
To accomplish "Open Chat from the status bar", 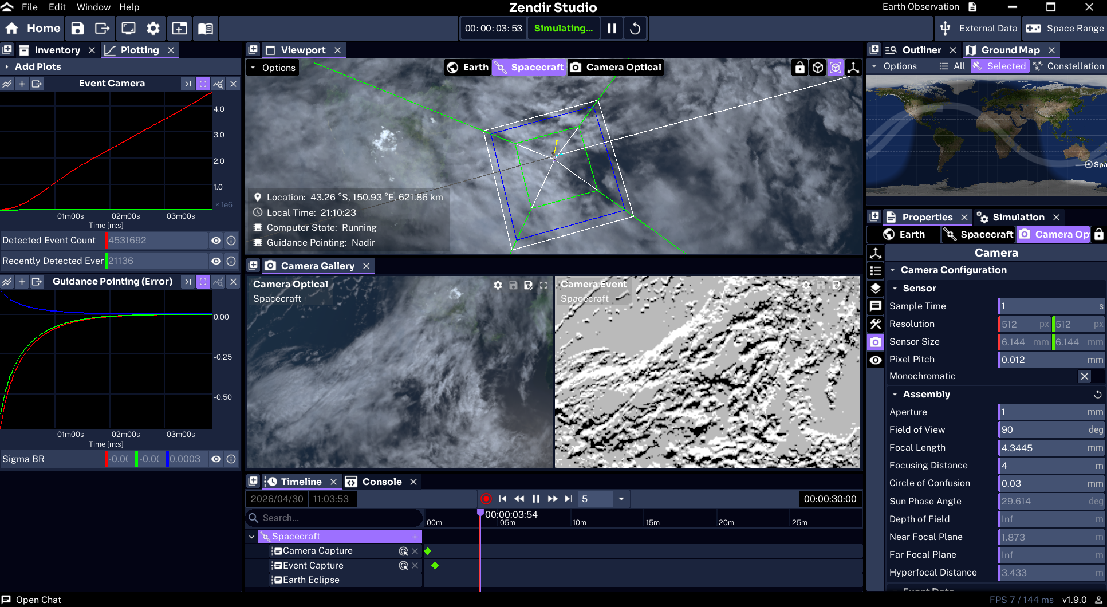I will (31, 600).
